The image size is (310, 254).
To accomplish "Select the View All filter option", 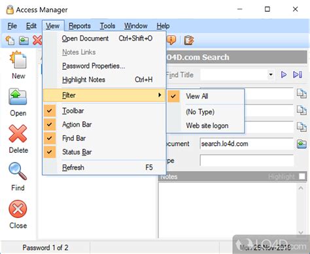I will [x=205, y=96].
